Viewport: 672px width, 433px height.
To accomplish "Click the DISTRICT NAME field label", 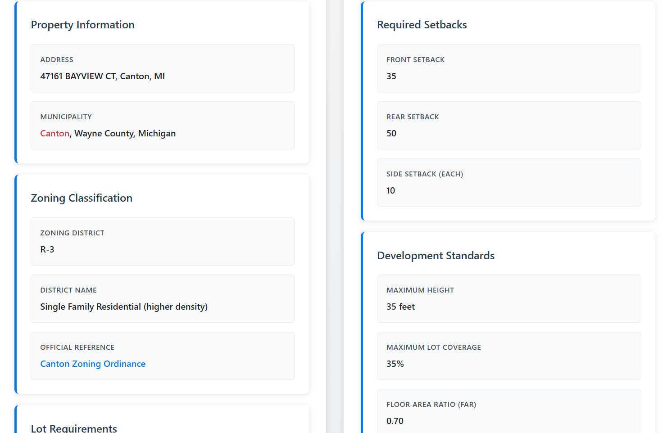I will click(x=68, y=290).
